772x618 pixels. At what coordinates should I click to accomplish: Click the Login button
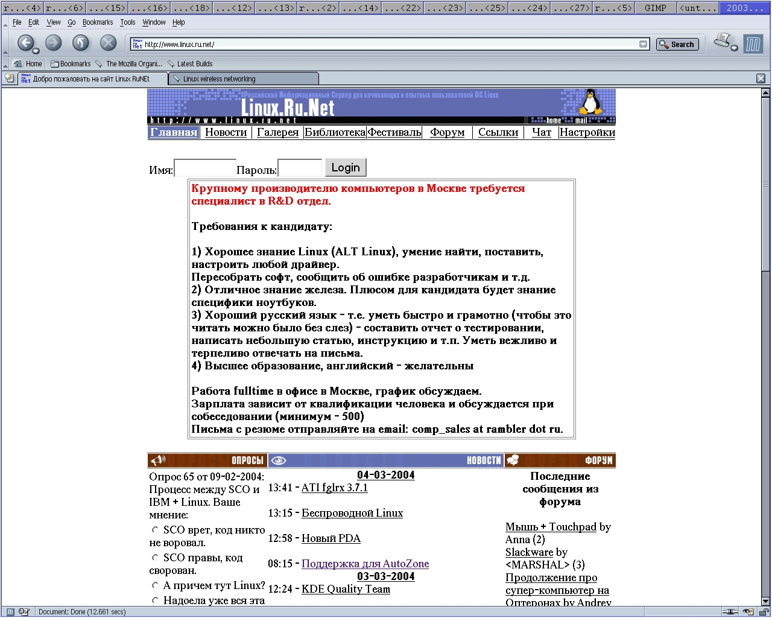tap(346, 168)
